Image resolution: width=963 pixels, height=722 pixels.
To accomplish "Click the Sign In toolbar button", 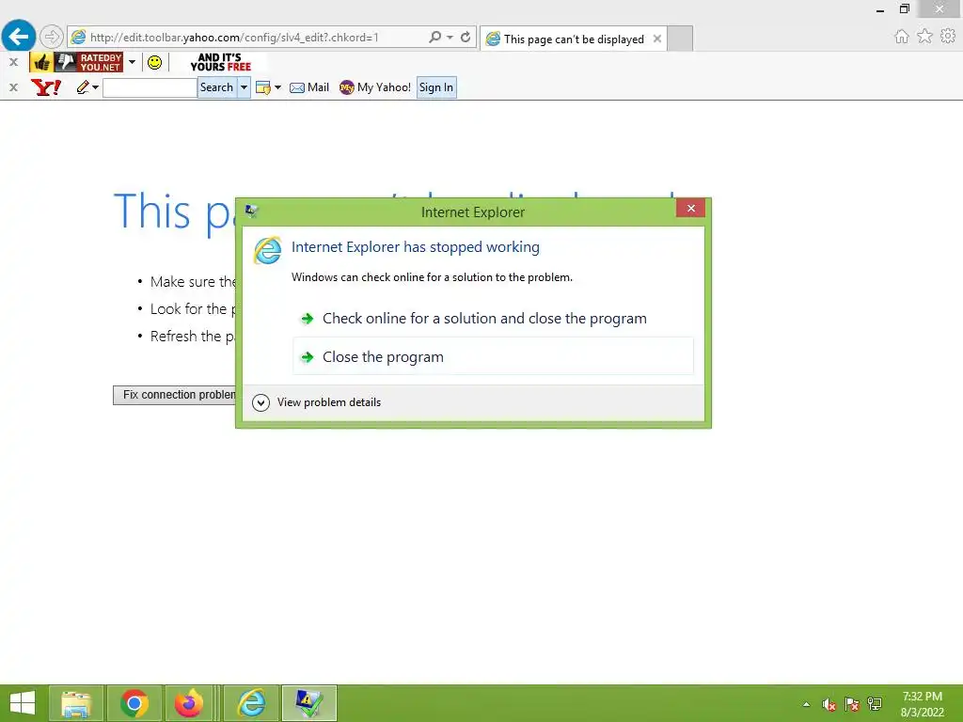I will point(436,87).
